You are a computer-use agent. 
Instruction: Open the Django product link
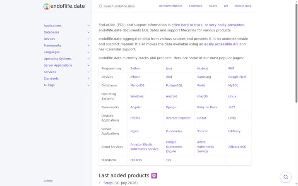171,107
